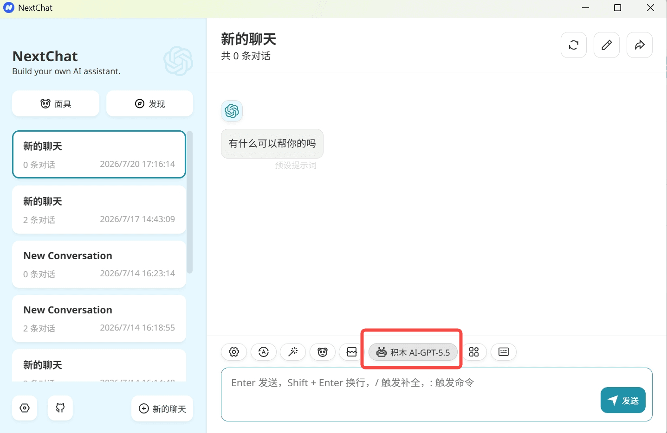667x433 pixels.
Task: Click the 新的聊天 button at sidebar bottom
Action: 162,408
